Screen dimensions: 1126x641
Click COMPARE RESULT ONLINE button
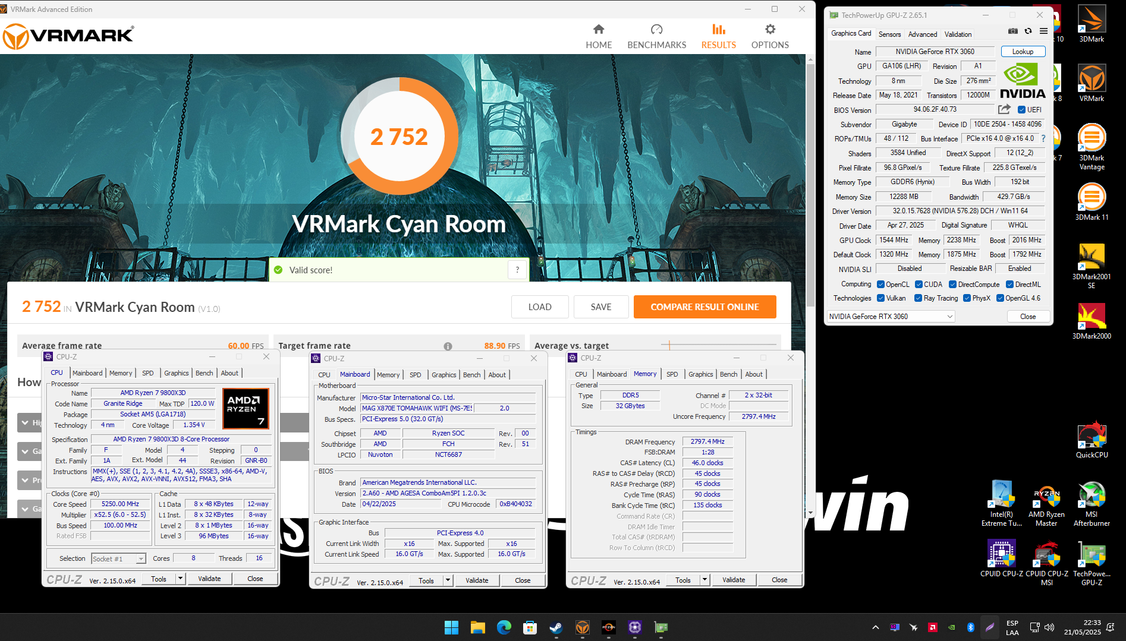704,307
